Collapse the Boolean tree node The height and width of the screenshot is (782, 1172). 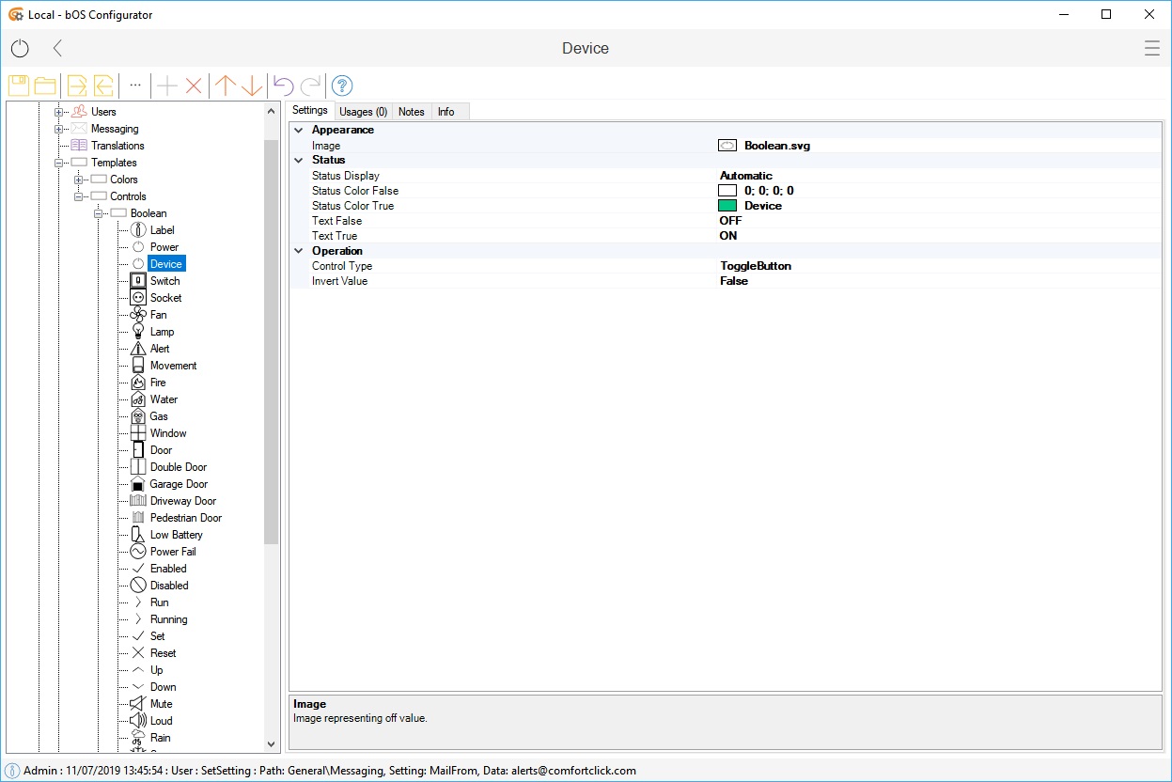click(x=97, y=213)
